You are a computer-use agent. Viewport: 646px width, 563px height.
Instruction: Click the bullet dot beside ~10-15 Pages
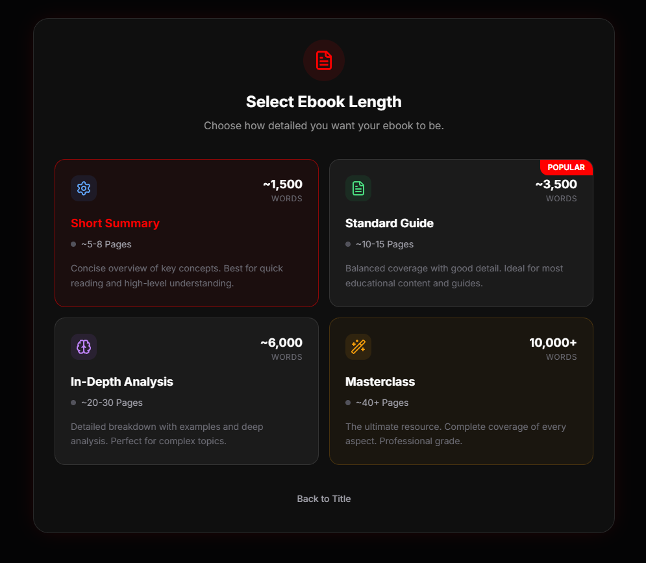(x=348, y=244)
